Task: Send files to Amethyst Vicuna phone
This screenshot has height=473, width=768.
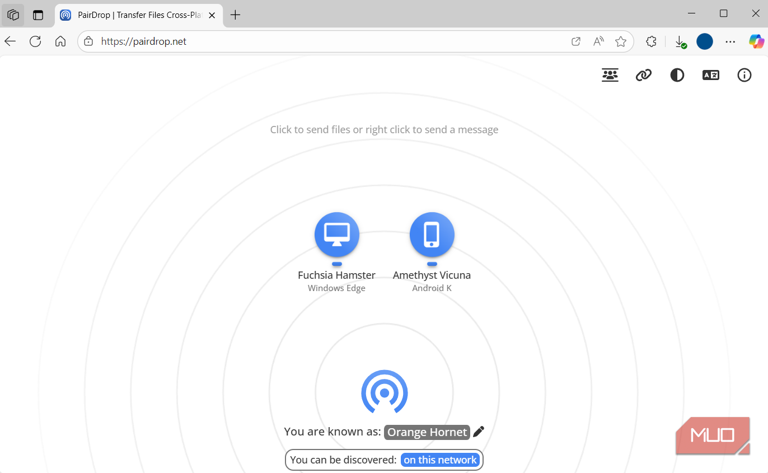Action: click(x=432, y=235)
